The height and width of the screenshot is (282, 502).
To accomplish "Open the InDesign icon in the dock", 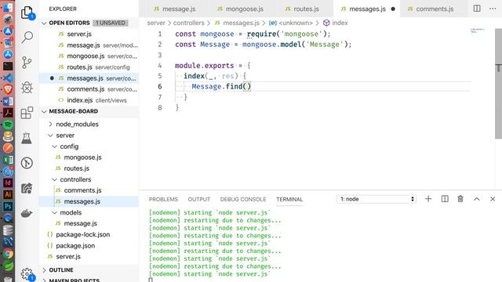I will click(8, 183).
